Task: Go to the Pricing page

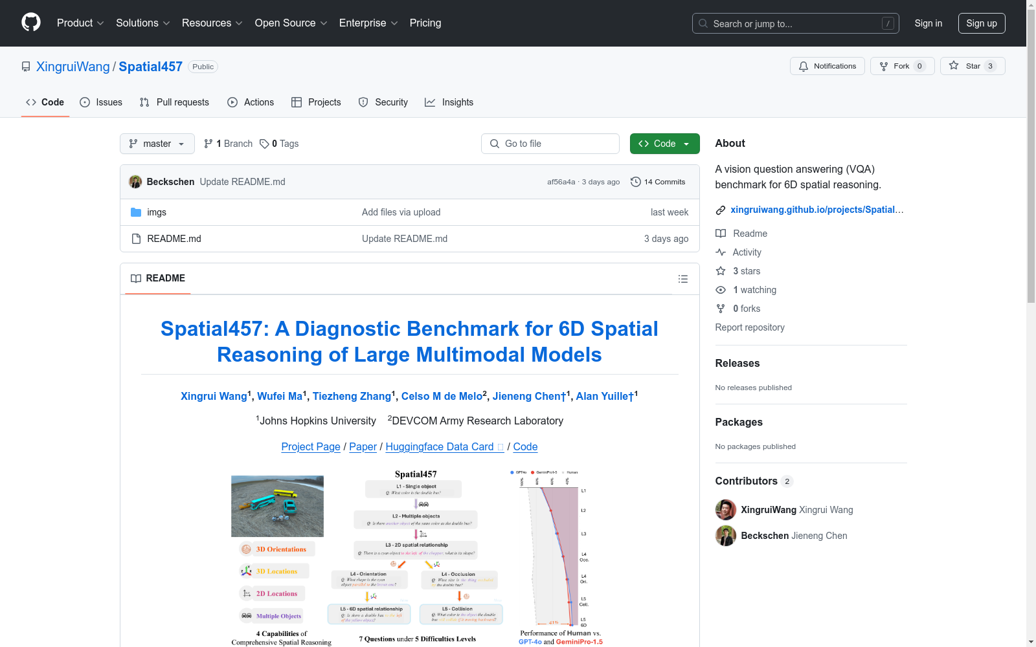Action: pos(425,23)
